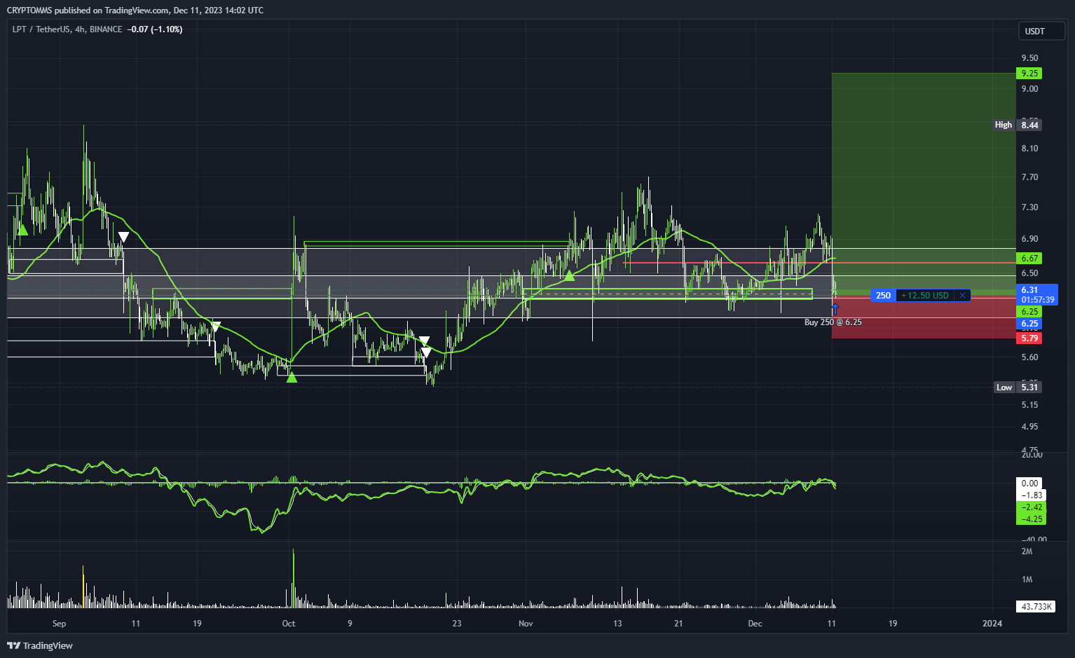Click the white down-triangle signal near Sep 19
This screenshot has width=1075, height=658.
coord(216,327)
